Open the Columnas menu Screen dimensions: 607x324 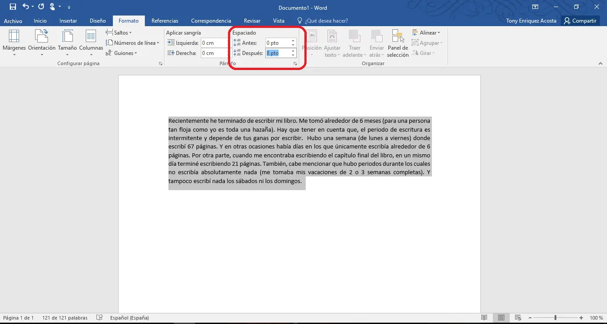click(x=91, y=43)
